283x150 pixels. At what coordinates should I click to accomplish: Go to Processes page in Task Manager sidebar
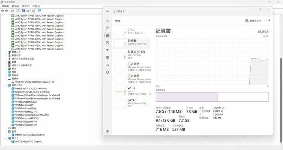coord(107,28)
